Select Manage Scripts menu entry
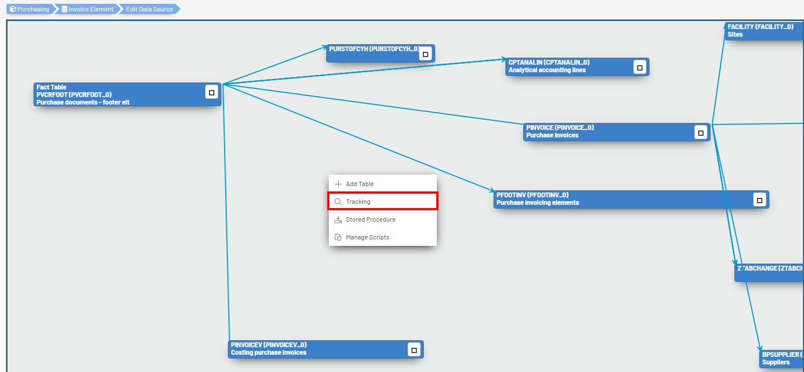 click(367, 237)
